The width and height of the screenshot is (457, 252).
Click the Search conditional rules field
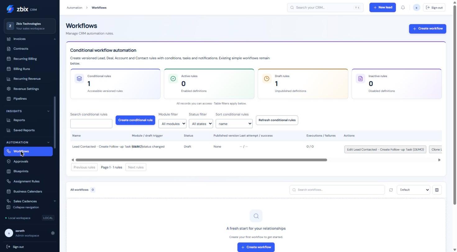[x=91, y=124]
